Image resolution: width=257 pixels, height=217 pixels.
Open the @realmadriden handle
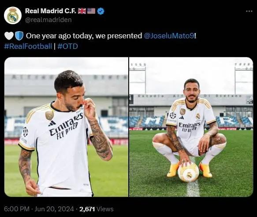[48, 20]
